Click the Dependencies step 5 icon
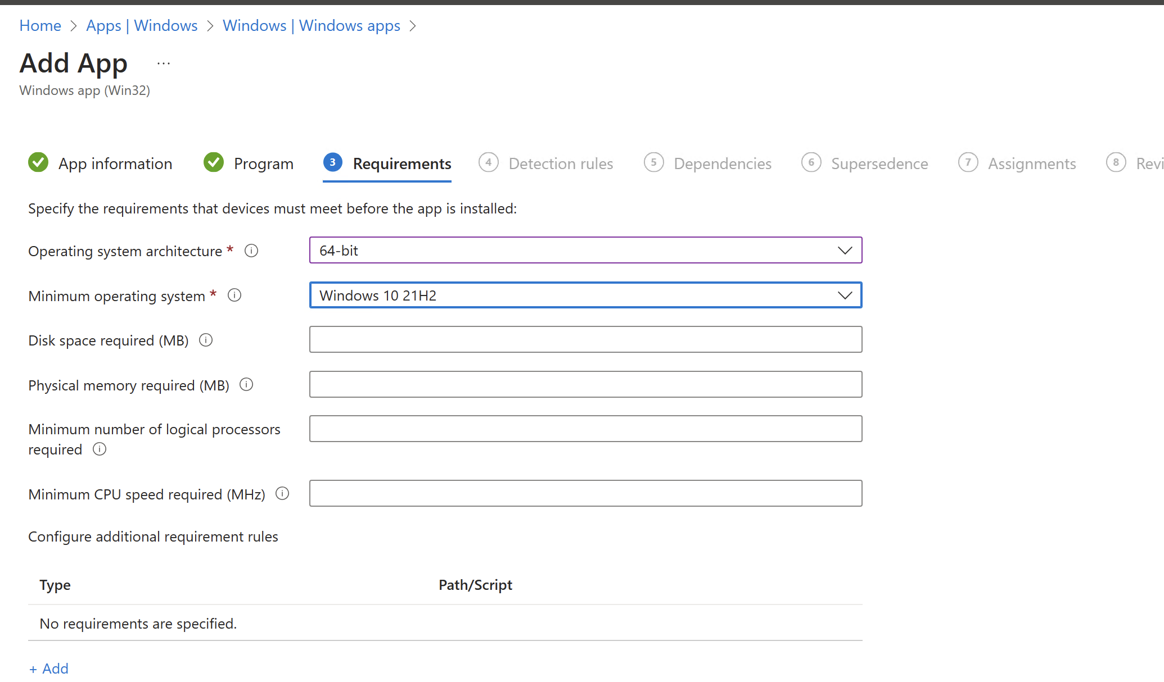This screenshot has height=682, width=1164. coord(655,163)
